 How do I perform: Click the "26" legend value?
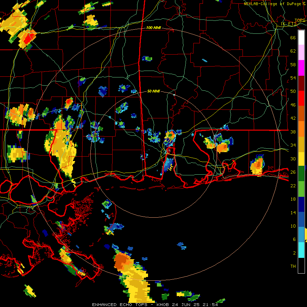pyautogui.click(x=293, y=172)
